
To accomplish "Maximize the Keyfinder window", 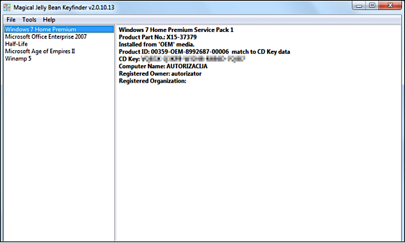I will (372, 6).
